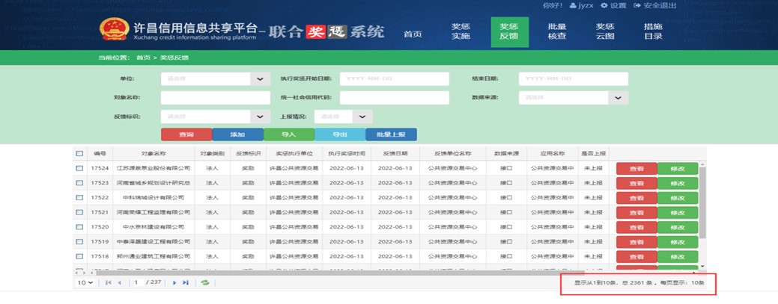Go to the next results page
The width and height of the screenshot is (778, 304).
174,283
